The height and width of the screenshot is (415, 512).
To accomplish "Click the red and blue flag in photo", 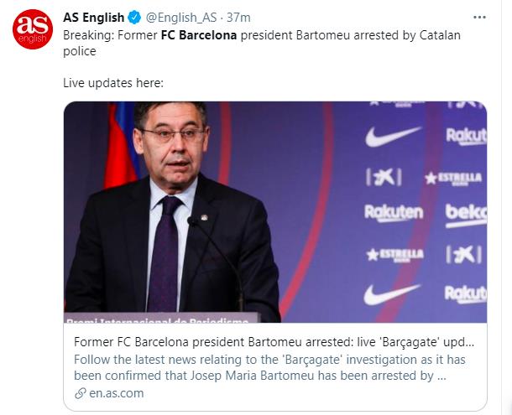I will tap(121, 146).
